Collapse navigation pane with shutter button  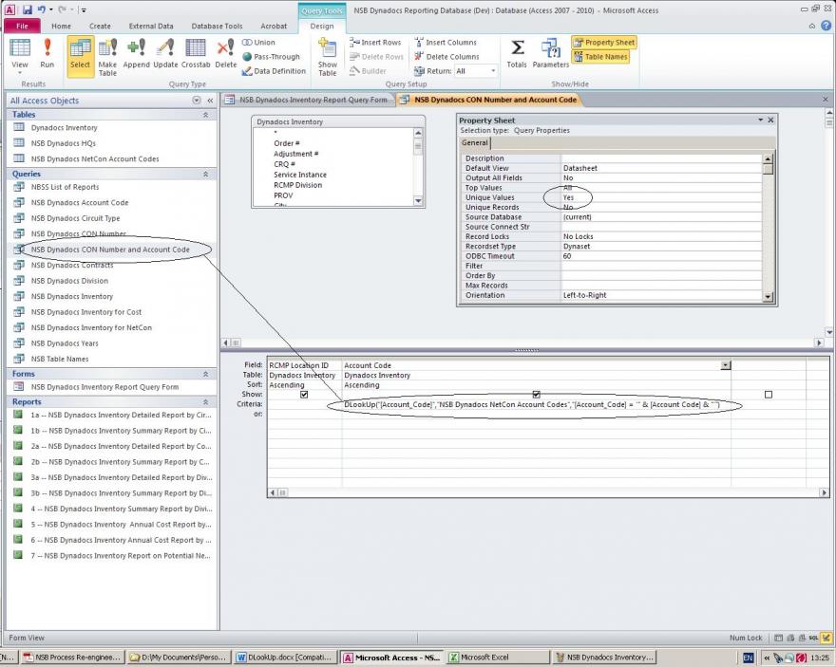(x=210, y=100)
